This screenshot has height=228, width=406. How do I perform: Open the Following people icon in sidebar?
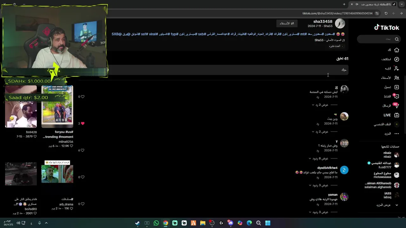coord(396,68)
